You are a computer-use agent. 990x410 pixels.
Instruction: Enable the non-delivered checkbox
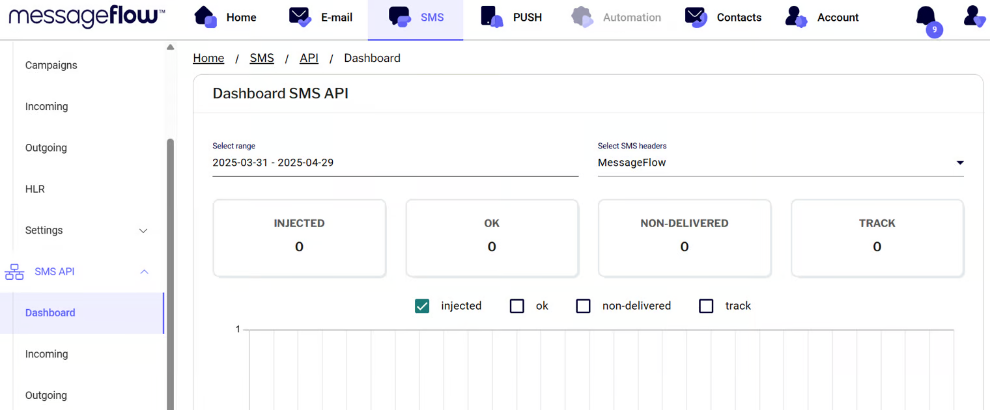pyautogui.click(x=583, y=306)
